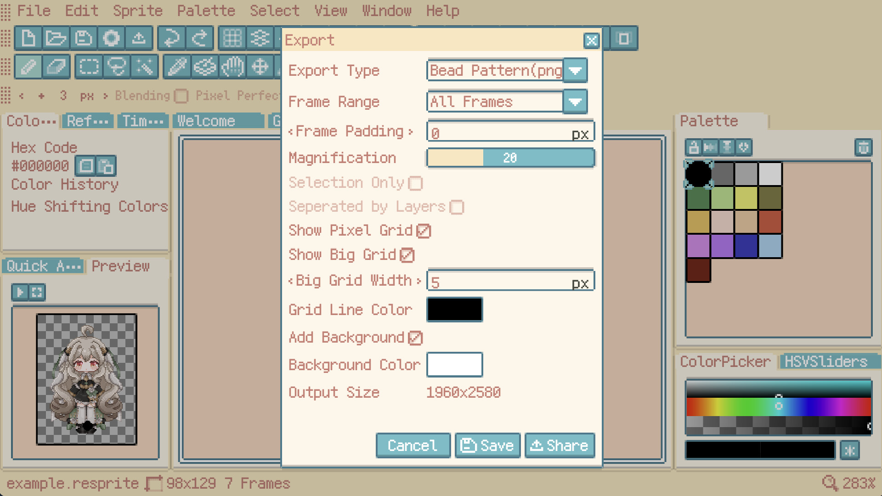Choose the Lasso selection tool
The image size is (882, 496).
pyautogui.click(x=117, y=67)
